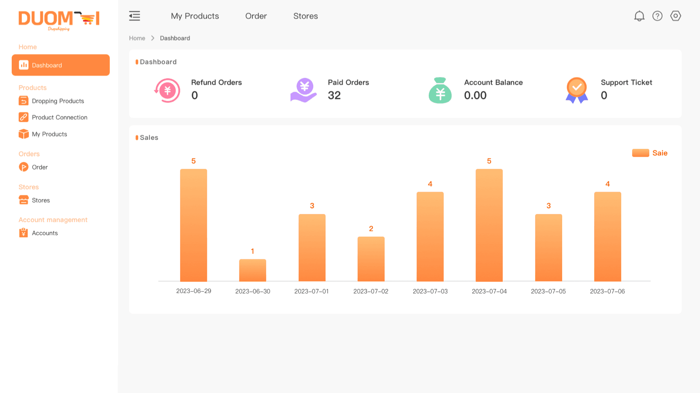The width and height of the screenshot is (700, 393).
Task: Toggle the Sale legend color swatch
Action: (x=640, y=153)
